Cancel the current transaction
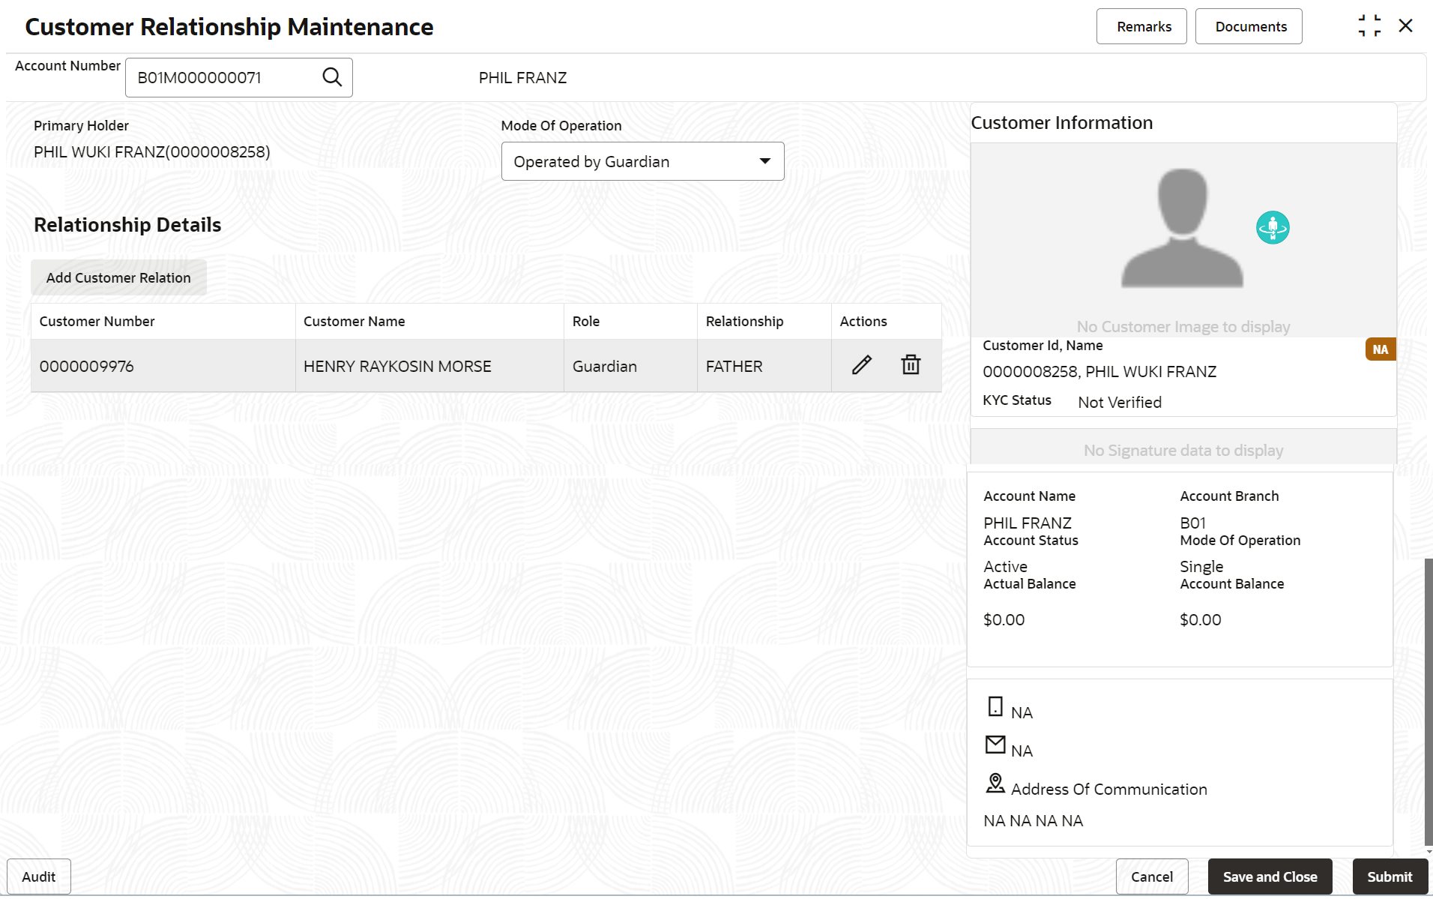 (x=1152, y=877)
